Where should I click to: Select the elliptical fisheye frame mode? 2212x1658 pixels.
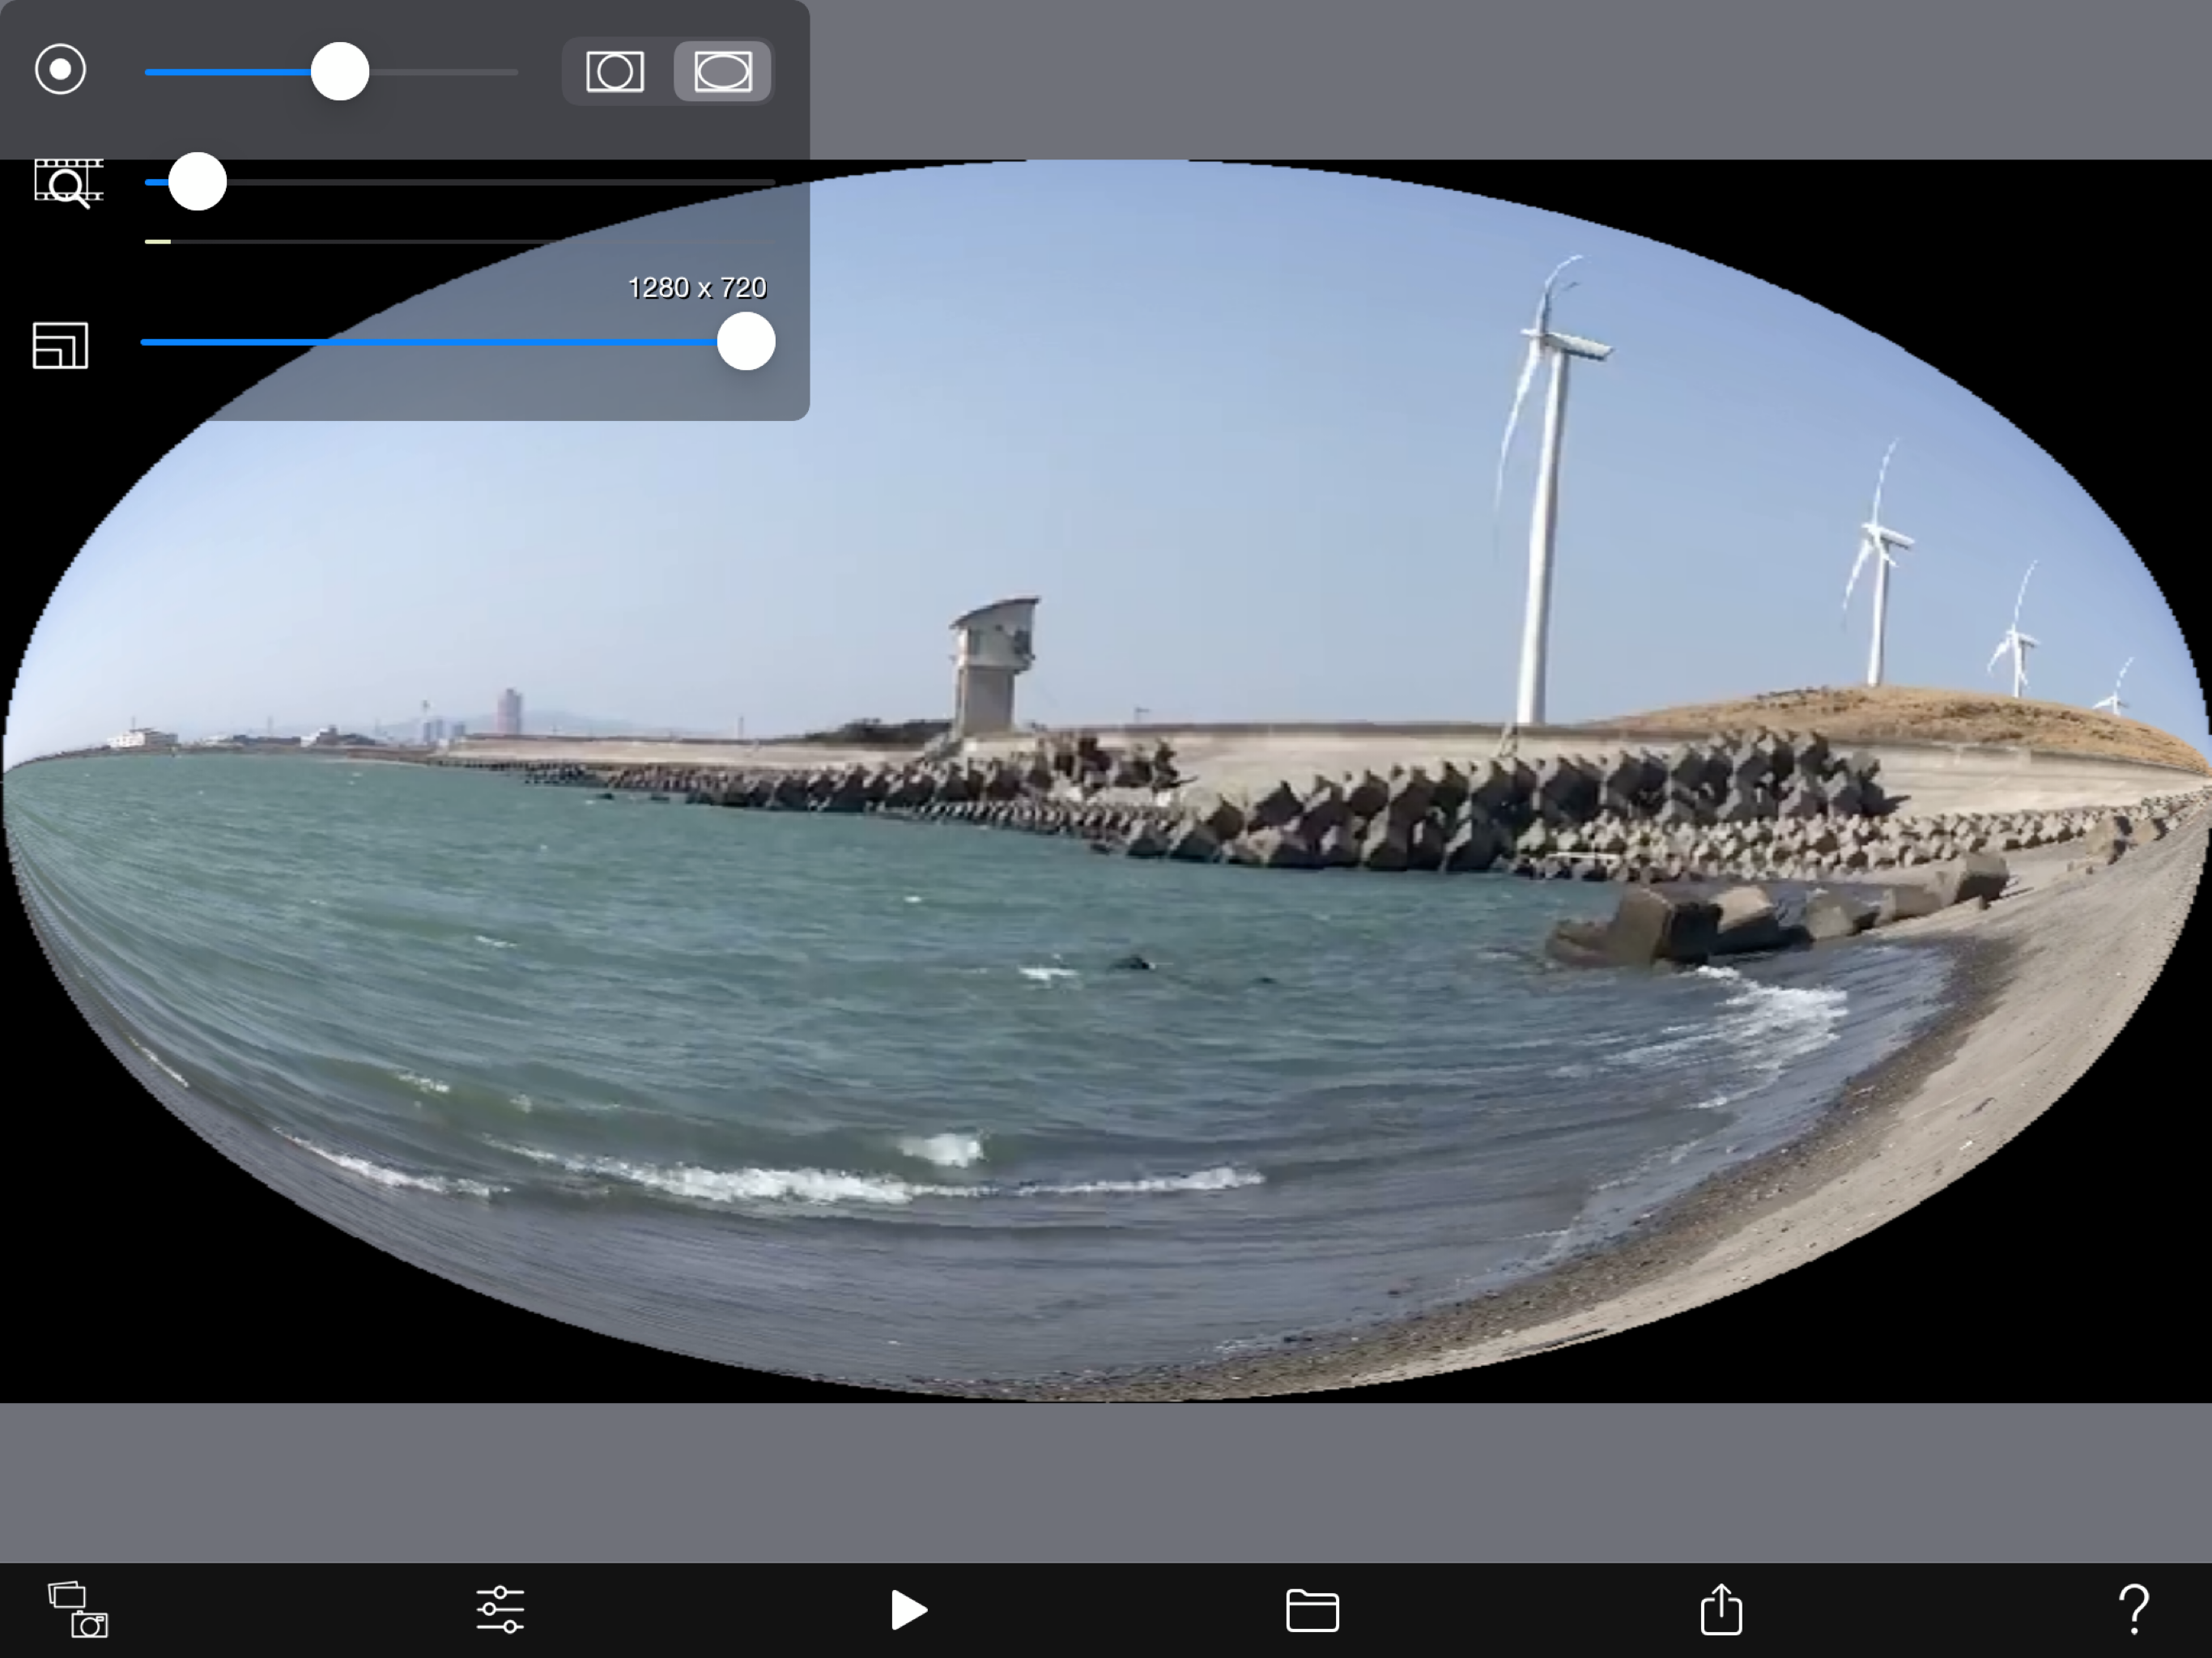[x=722, y=72]
